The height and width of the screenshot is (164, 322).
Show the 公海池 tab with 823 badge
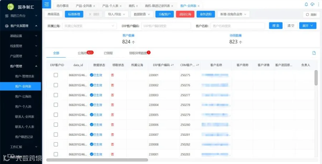85,53
